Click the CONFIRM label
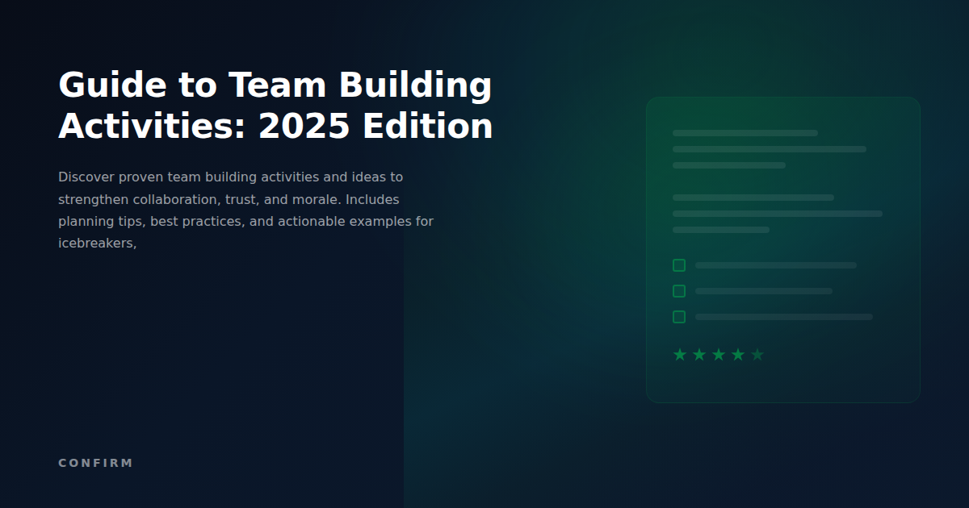969x508 pixels. pos(95,463)
